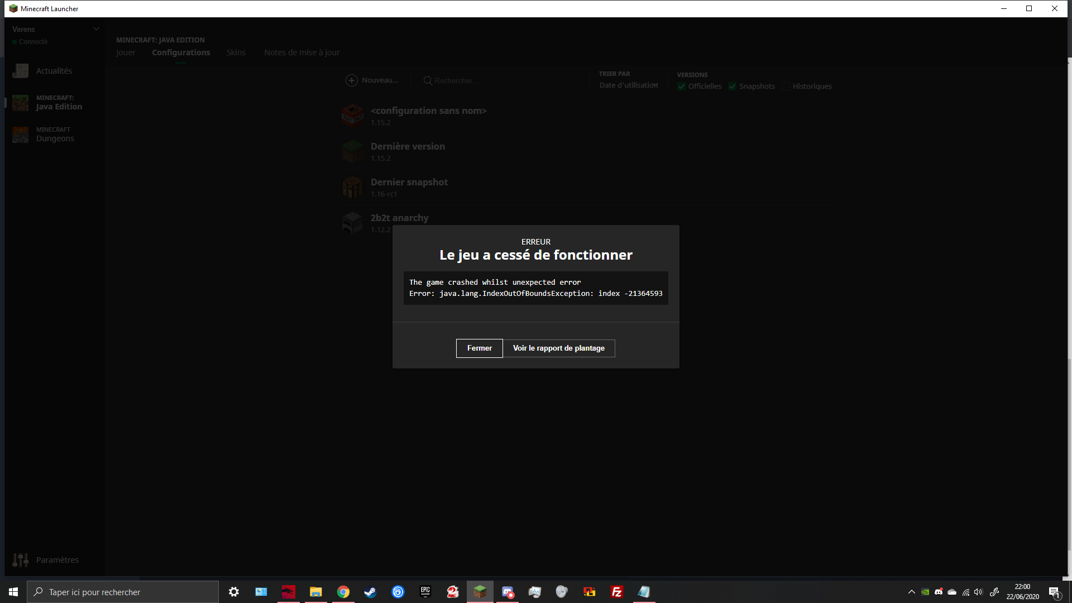Enable the Historiques versions checkbox
The image size is (1072, 603).
(x=786, y=86)
